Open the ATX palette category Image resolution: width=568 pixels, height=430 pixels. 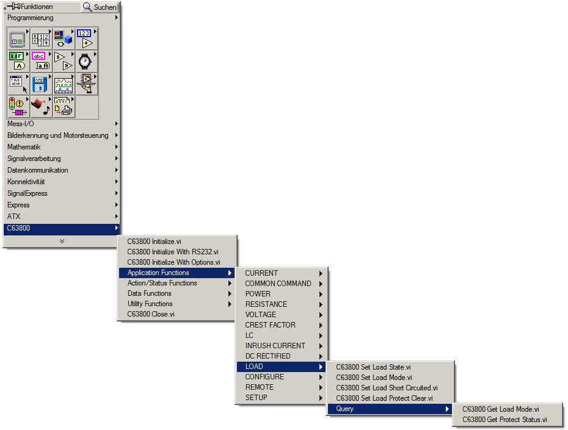[62, 217]
